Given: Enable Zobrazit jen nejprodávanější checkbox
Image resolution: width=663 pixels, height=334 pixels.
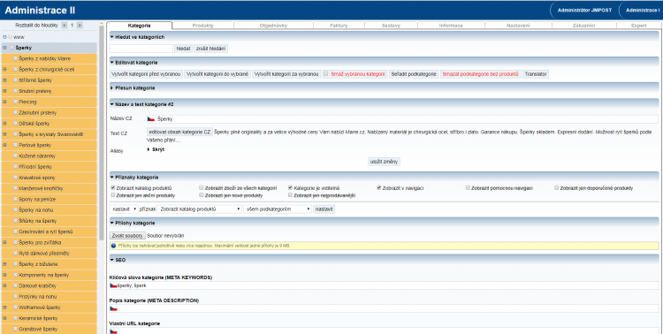Looking at the screenshot, I should [x=291, y=195].
